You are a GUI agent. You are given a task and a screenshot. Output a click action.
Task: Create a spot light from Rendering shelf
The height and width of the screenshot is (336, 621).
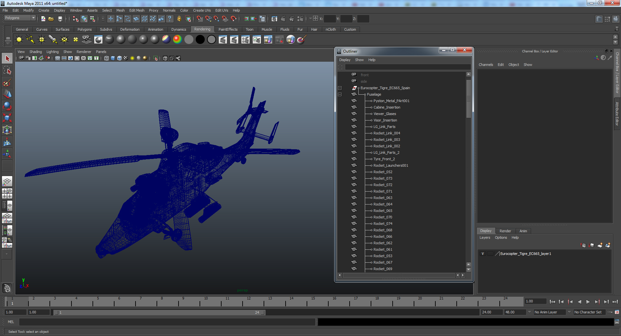53,40
